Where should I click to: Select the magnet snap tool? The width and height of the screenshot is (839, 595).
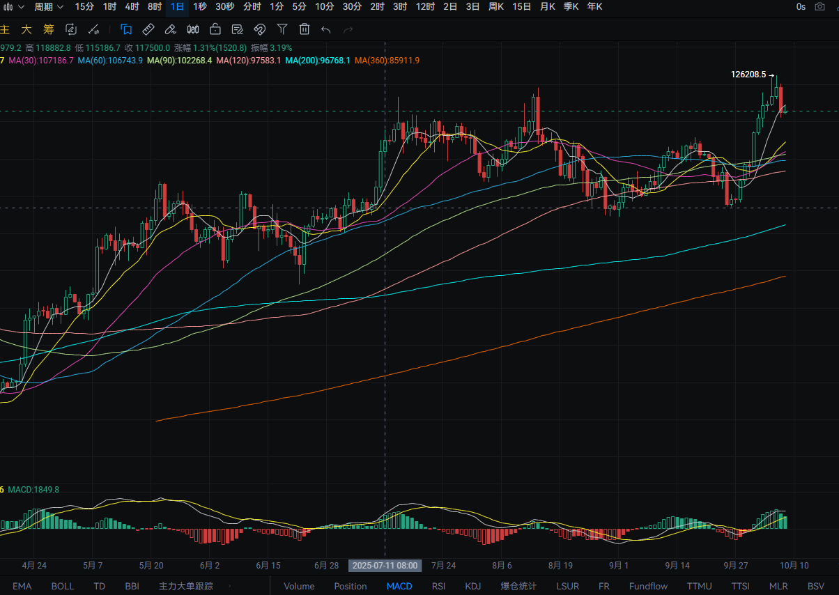259,29
